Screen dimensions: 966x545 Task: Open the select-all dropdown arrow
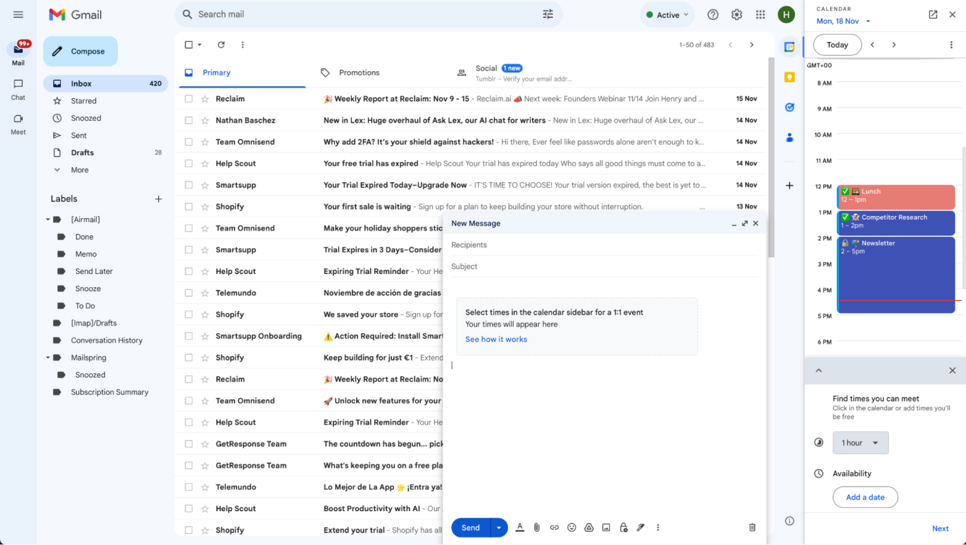pos(199,45)
